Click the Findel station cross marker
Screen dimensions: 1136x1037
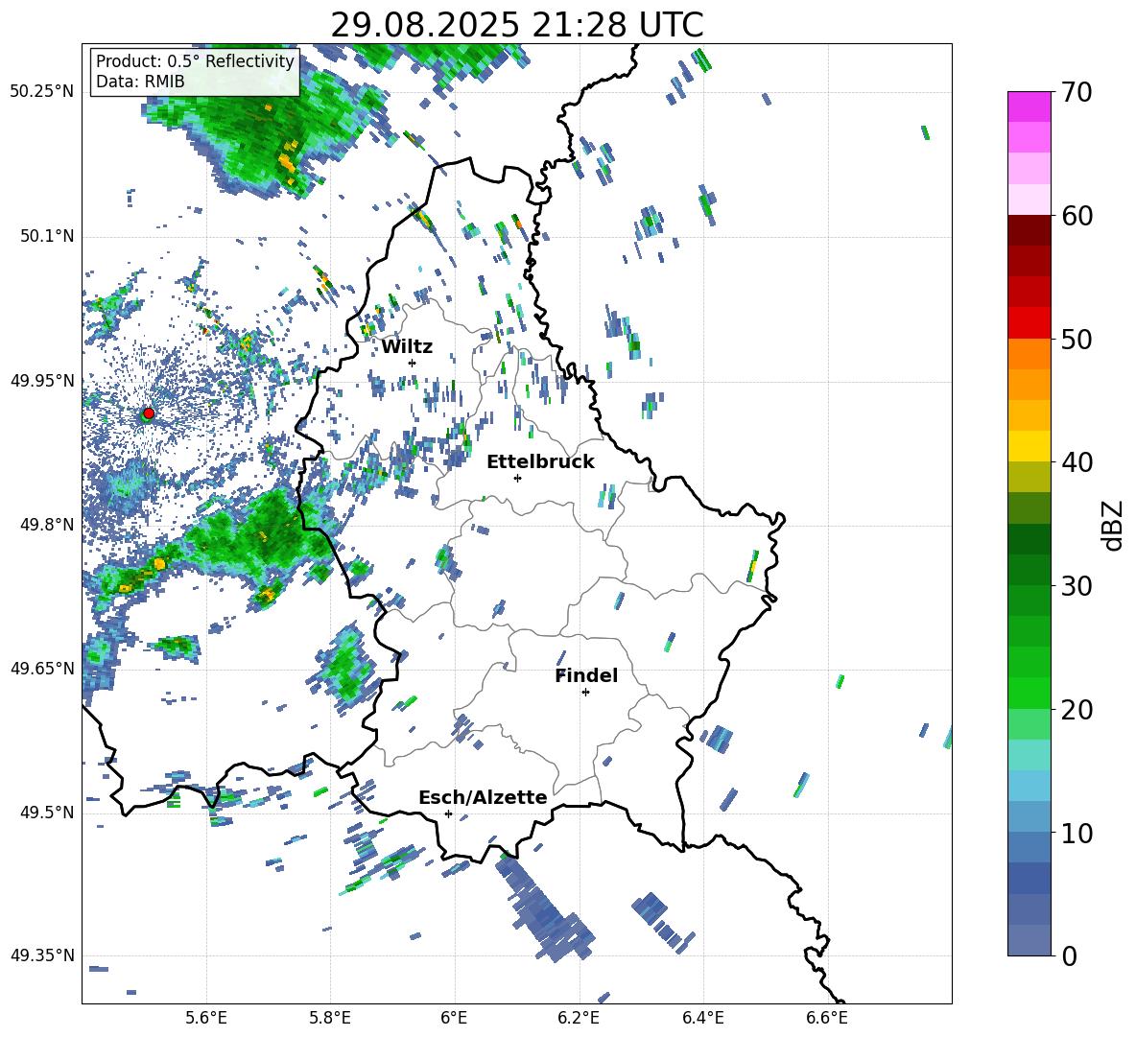click(585, 693)
